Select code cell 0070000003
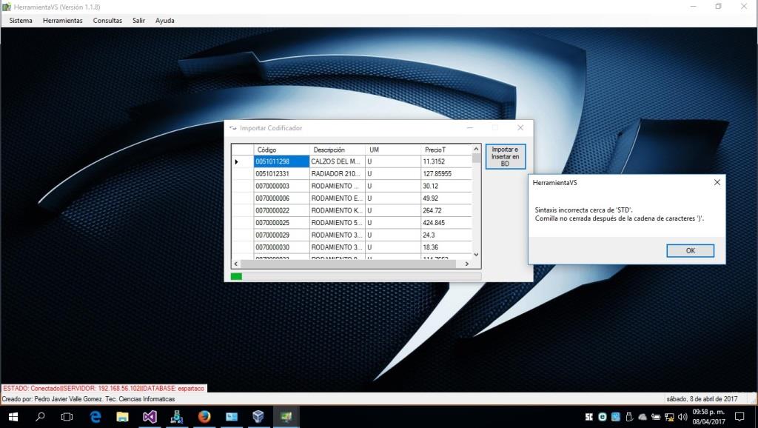Screen dimensions: 758x428 281,186
